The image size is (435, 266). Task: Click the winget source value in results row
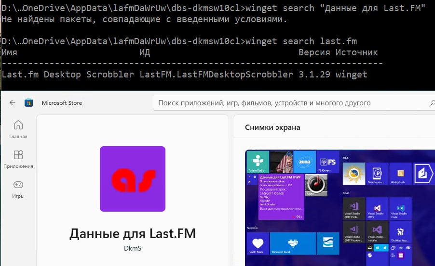351,75
